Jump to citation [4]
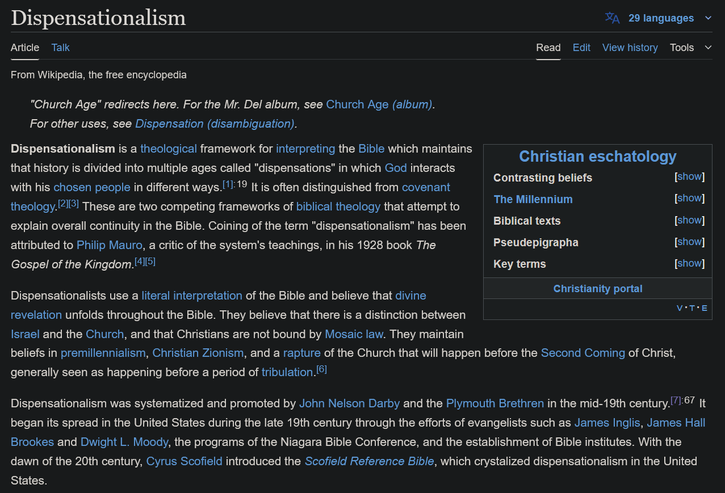This screenshot has width=725, height=493. click(140, 261)
